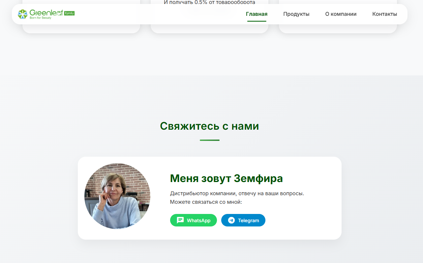This screenshot has height=263, width=423.
Task: Click the active underline beneath Главная
Action: pyautogui.click(x=257, y=21)
